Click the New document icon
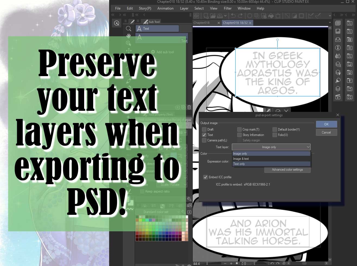 [206, 16]
